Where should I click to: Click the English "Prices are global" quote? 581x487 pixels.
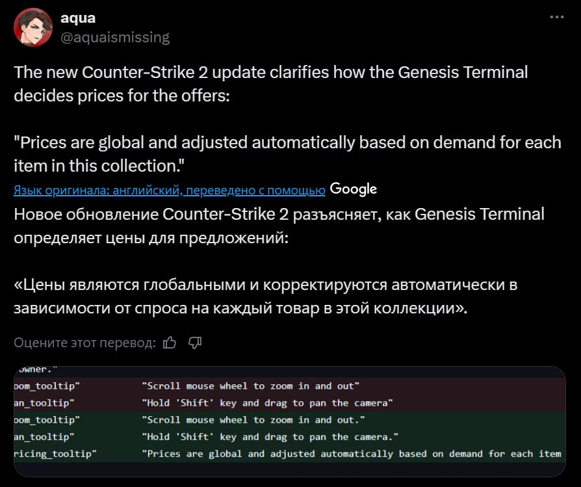click(x=287, y=153)
